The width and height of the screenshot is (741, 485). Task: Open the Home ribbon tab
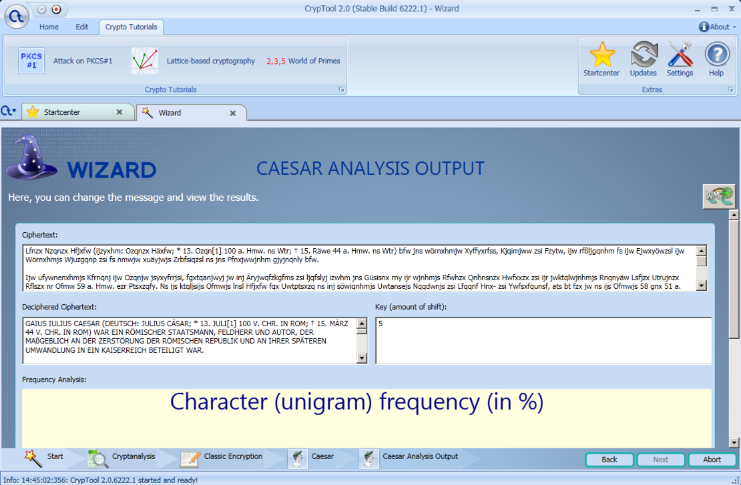pos(49,27)
